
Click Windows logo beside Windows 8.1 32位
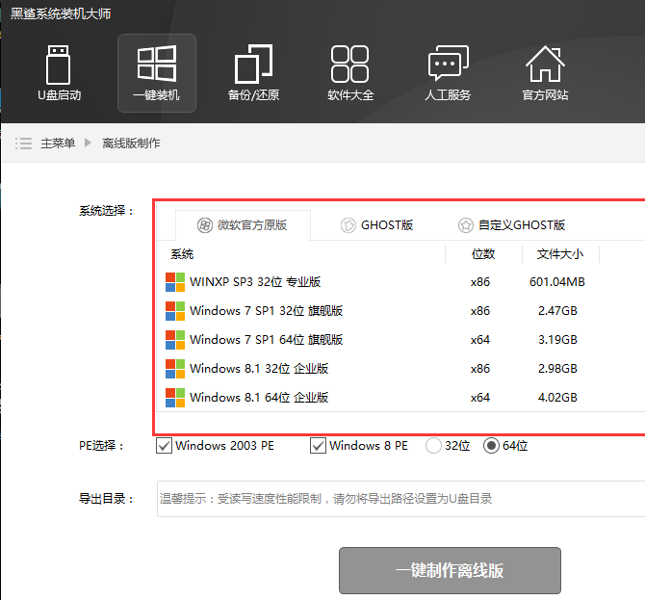pos(175,368)
